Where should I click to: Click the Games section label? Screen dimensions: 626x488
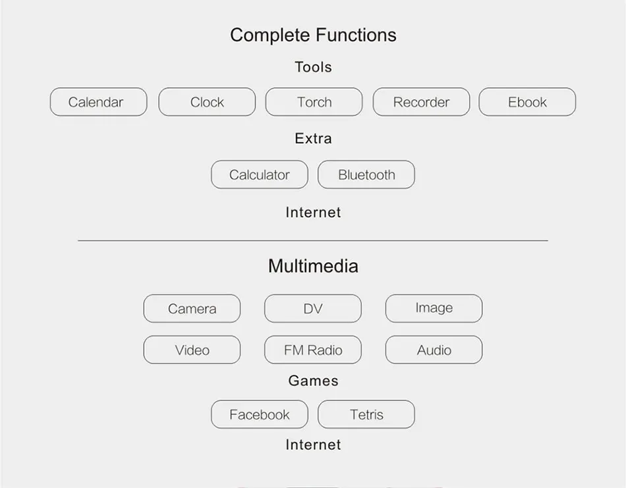pos(314,381)
